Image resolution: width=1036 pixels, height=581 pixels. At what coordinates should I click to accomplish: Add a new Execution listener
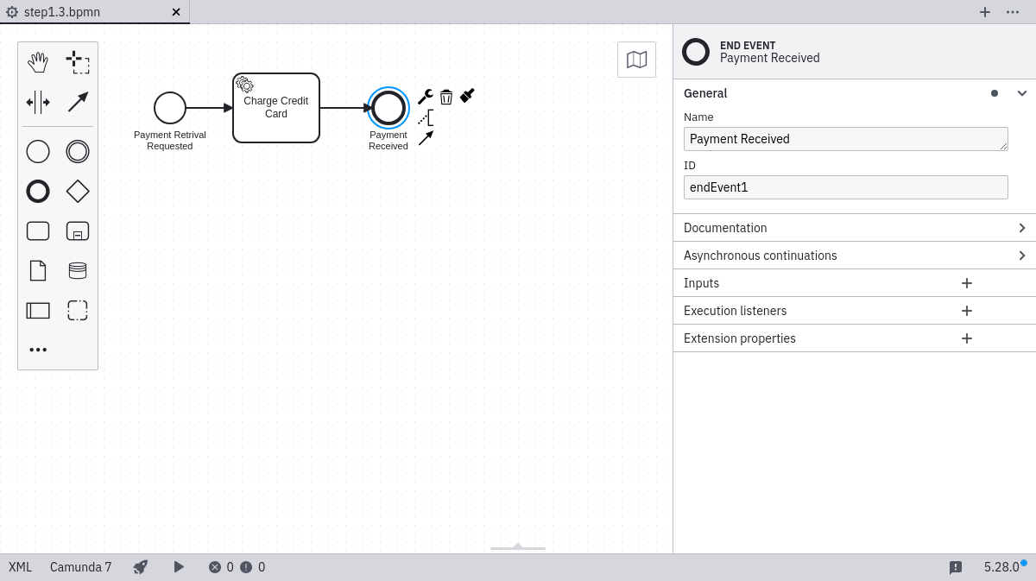tap(967, 311)
